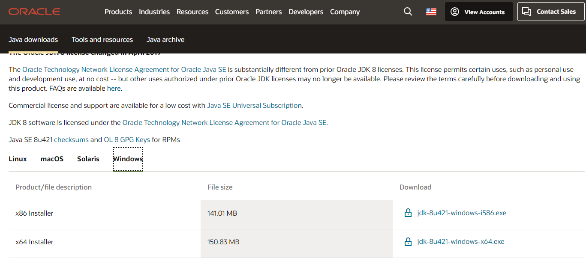
Task: Open the Developers menu
Action: (x=306, y=12)
